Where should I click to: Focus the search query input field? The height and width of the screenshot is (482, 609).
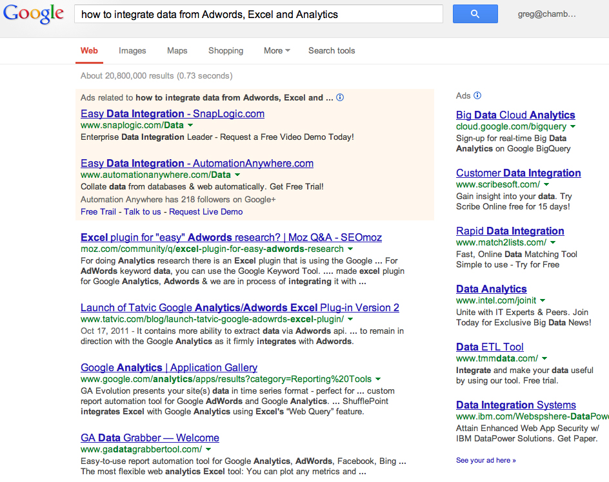(258, 14)
